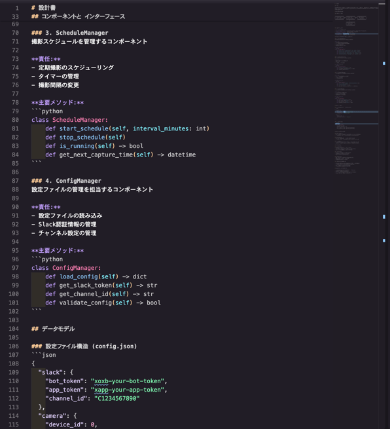Place cursor in '撮影スケジュールを管理するコンポーネント' line
The width and height of the screenshot is (390, 429).
coord(90,41)
